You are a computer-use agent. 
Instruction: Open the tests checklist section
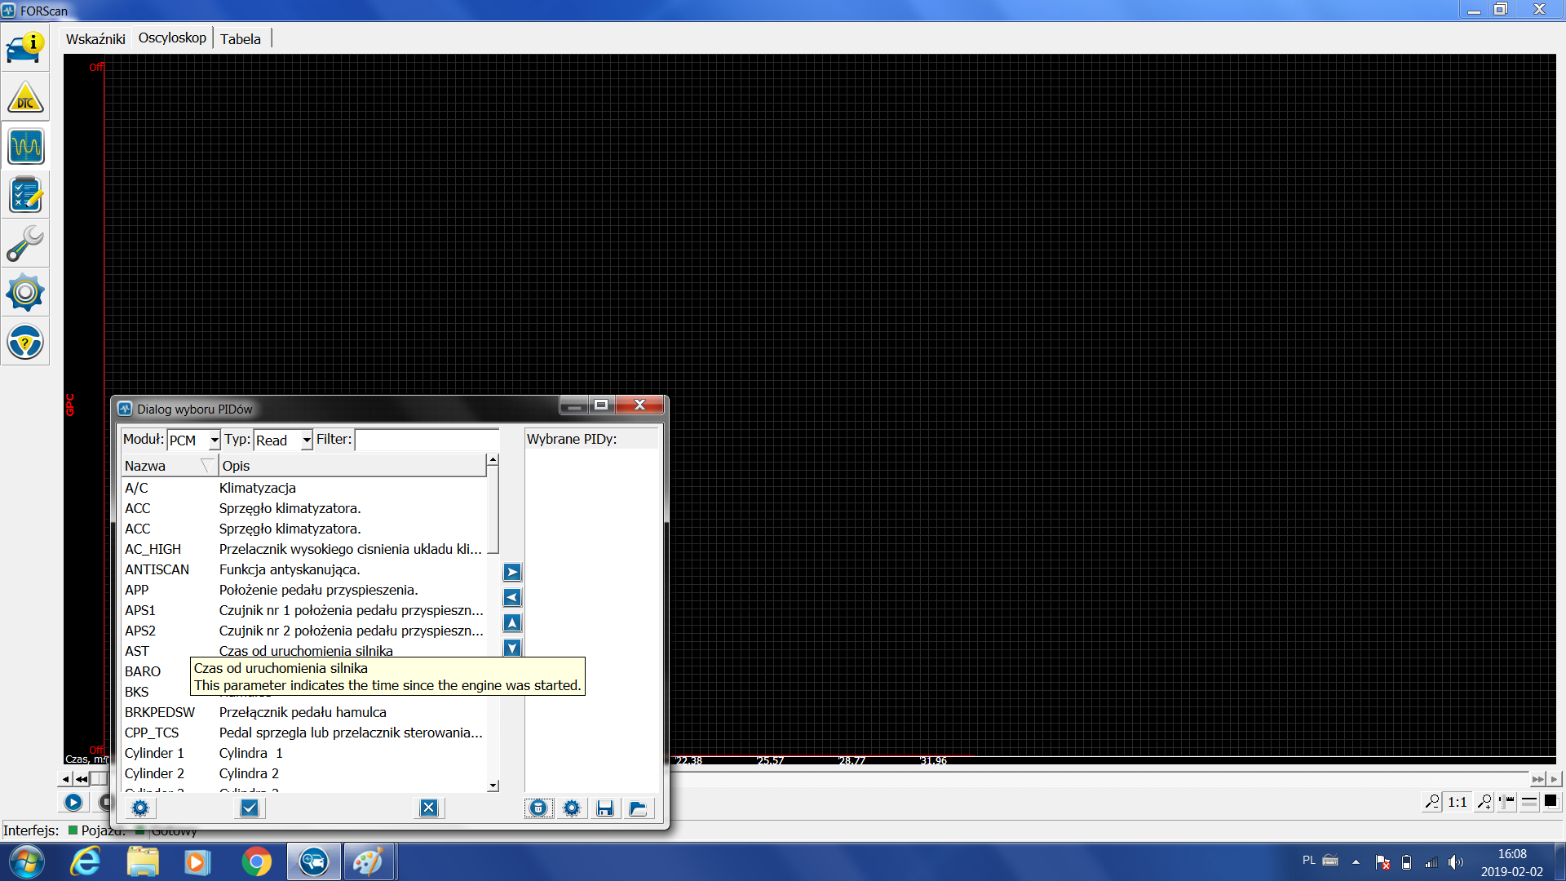coord(25,196)
